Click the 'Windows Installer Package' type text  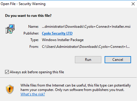point(63,40)
